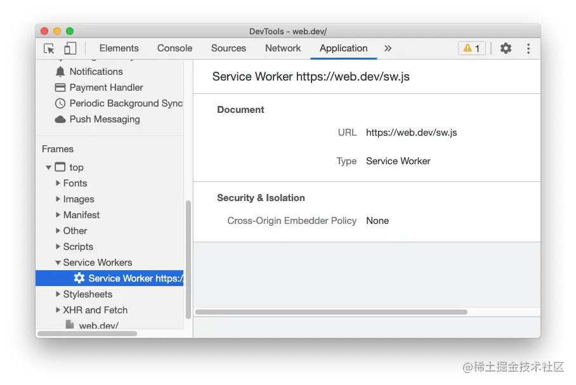Click the gear icon beside Service Worker row
The image size is (576, 385).
pos(79,278)
